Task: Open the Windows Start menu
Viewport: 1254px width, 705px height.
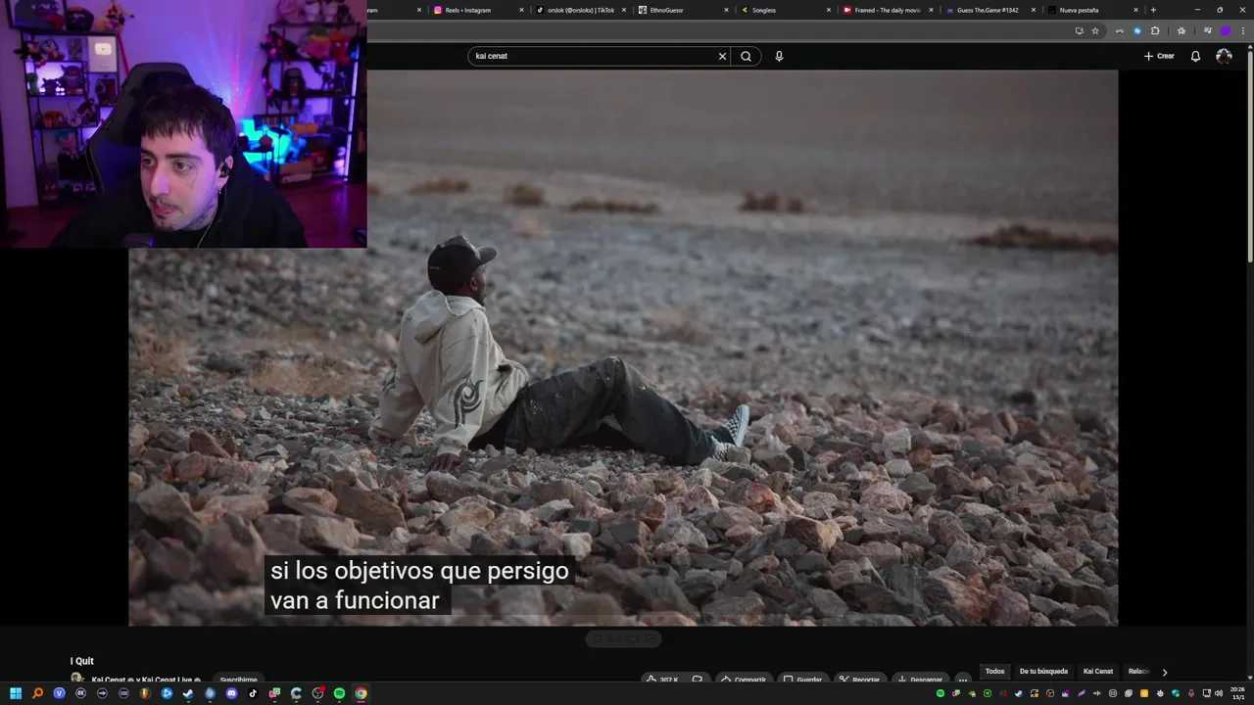Action: pyautogui.click(x=16, y=693)
